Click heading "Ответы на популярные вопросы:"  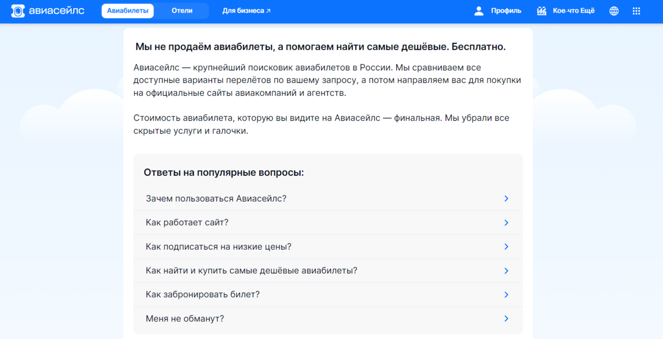click(224, 173)
